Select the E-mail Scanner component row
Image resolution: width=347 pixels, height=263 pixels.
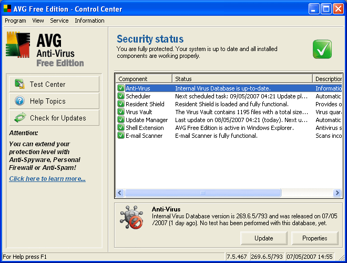229,136
